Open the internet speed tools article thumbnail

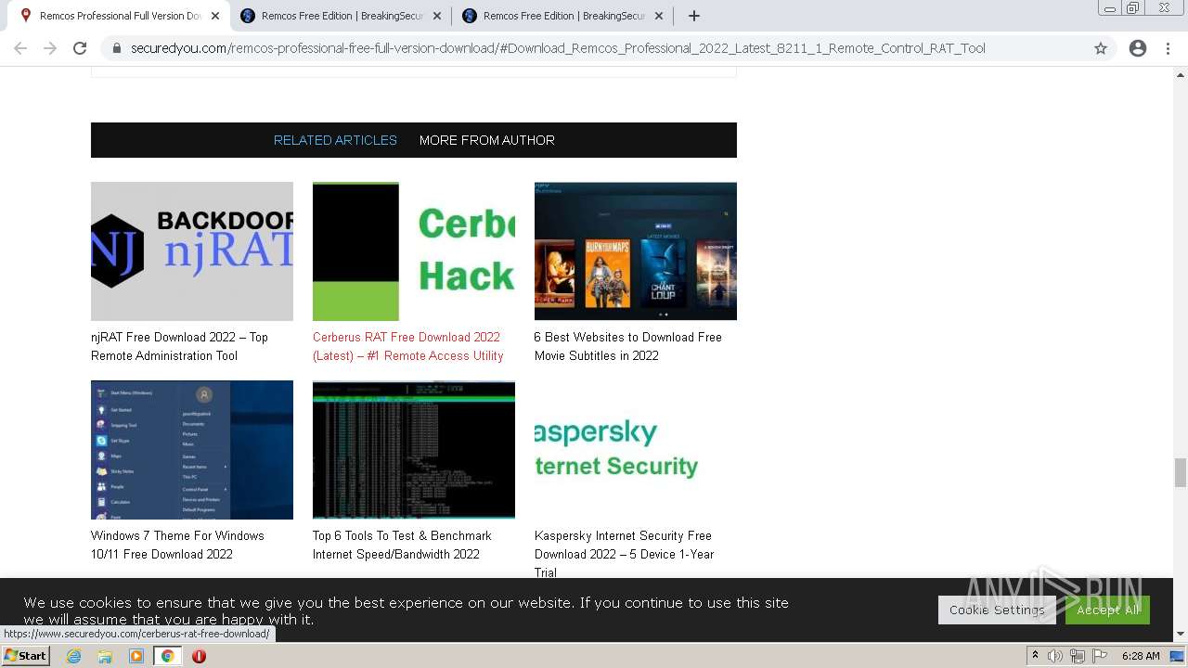pyautogui.click(x=414, y=450)
